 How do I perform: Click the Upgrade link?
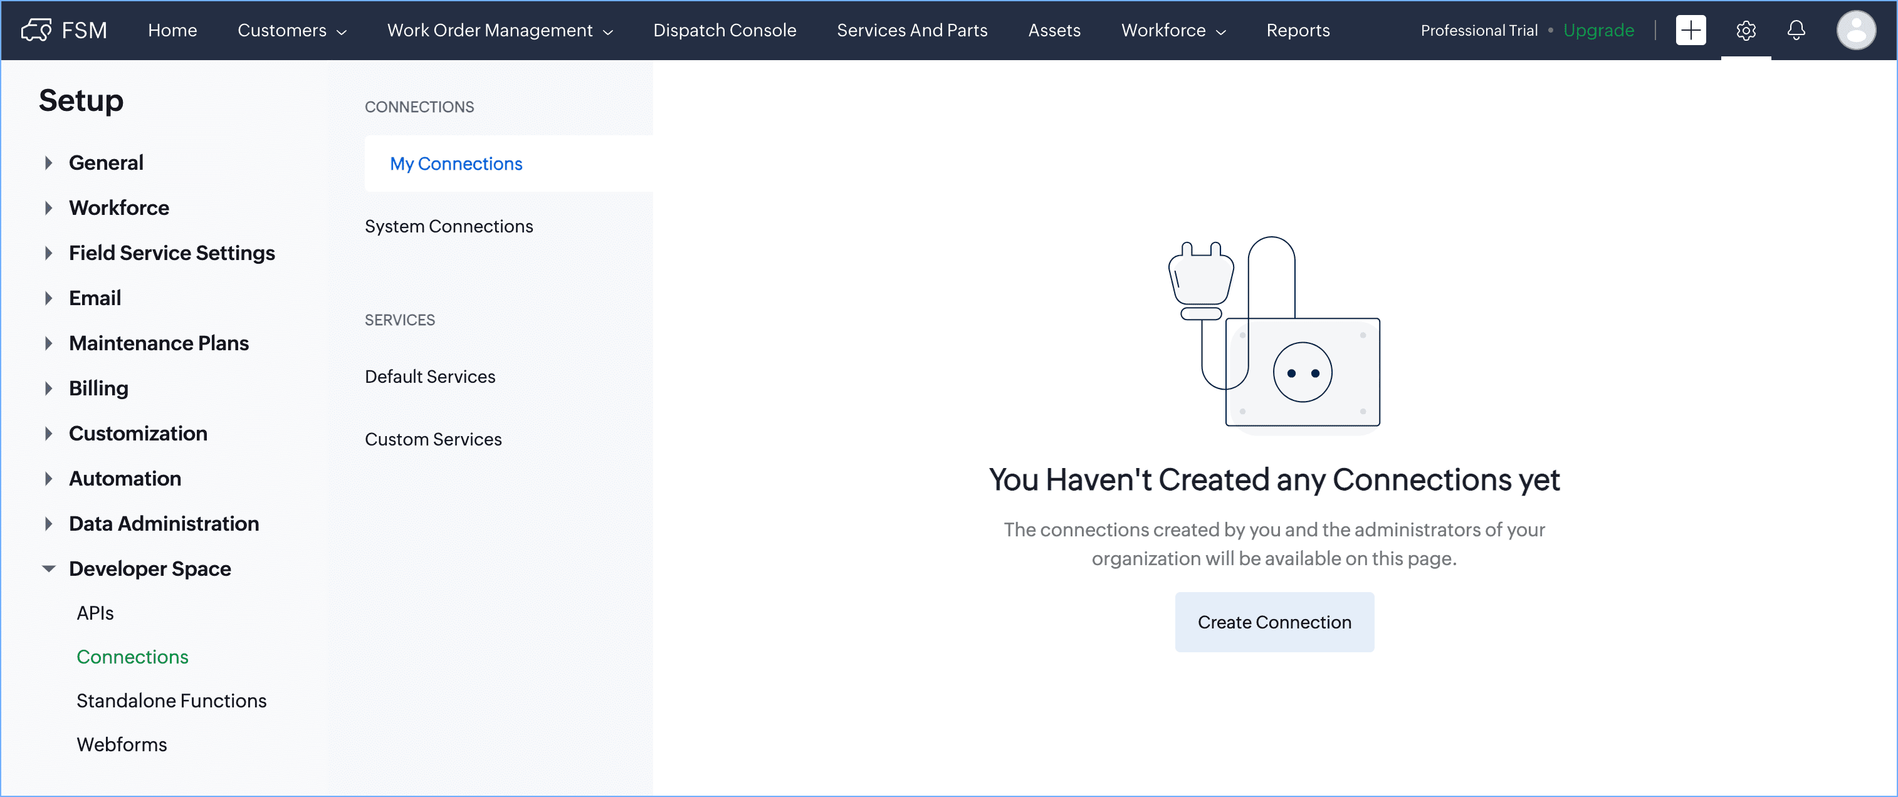[x=1598, y=30]
